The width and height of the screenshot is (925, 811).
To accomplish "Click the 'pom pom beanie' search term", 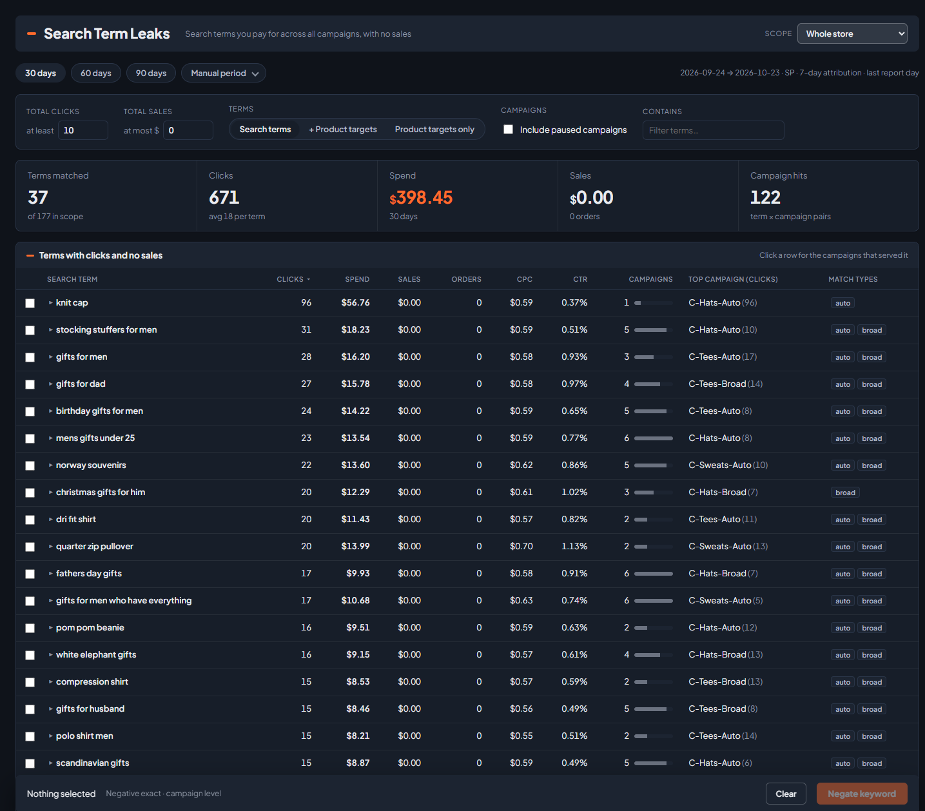I will click(90, 627).
